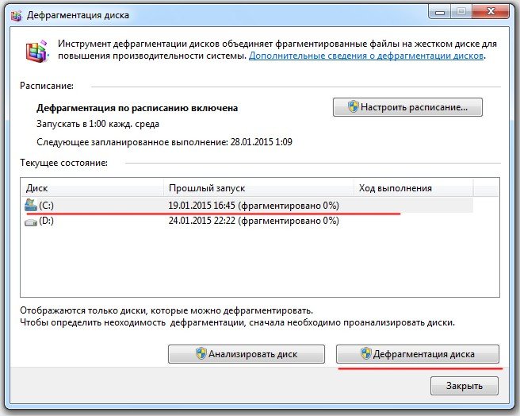
Task: Select the row dated 19.01.2015 16:45
Action: (253, 206)
